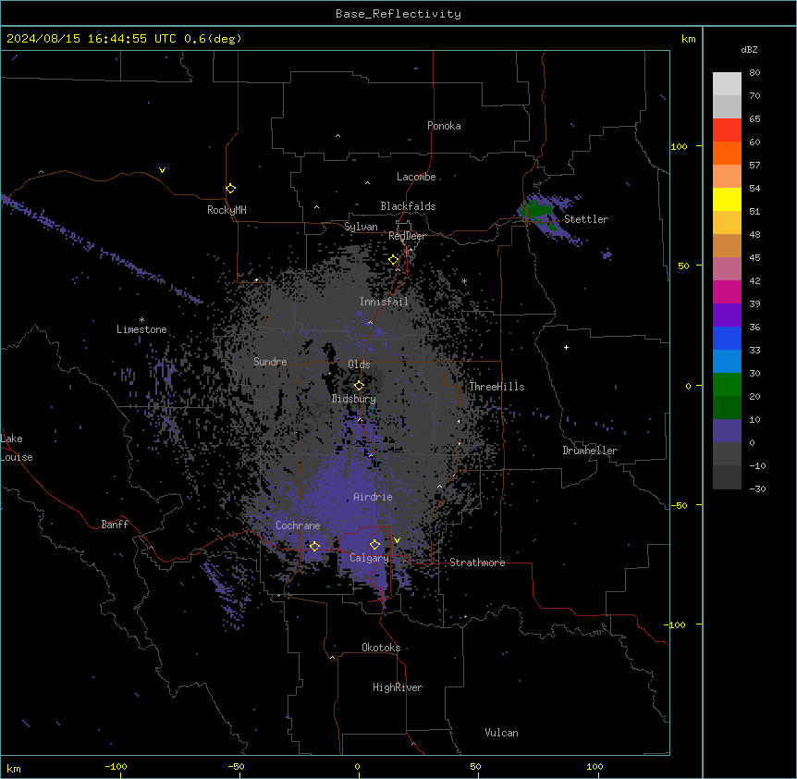797x779 pixels.
Task: Click the white plus marker north of Drumheller
Action: point(566,347)
